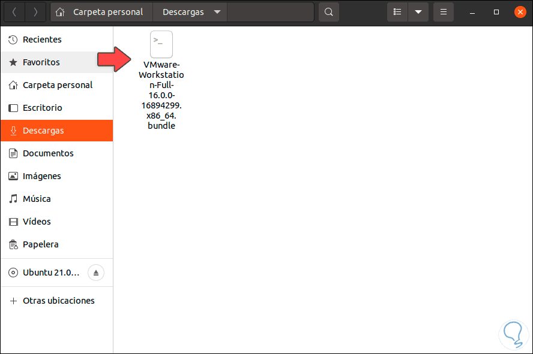Click the Imágenes picture icon
Viewport: 533px width, 354px height.
tap(13, 176)
